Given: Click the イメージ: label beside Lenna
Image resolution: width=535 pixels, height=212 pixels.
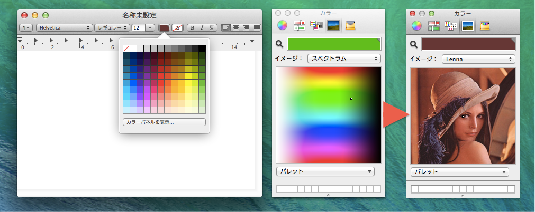Looking at the screenshot, I should pos(423,59).
